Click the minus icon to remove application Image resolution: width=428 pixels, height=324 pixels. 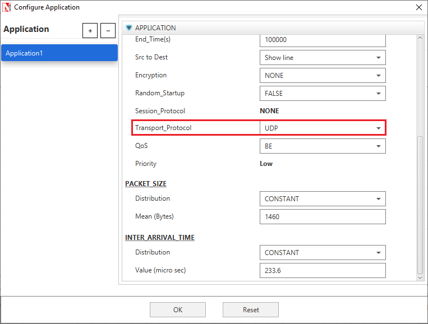pyautogui.click(x=108, y=30)
